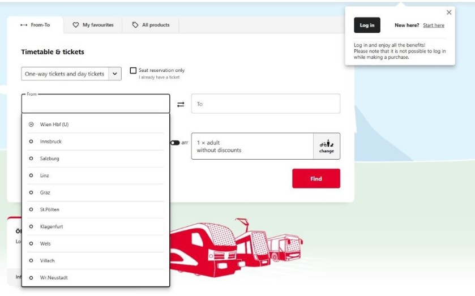Open One-way tickets and day tickets dropdown

click(x=71, y=74)
